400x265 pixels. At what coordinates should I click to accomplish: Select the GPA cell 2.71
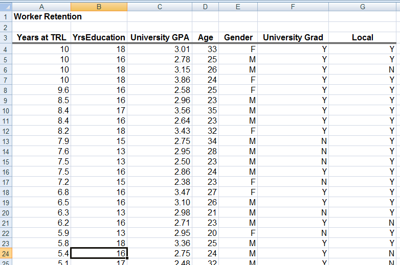coord(160,223)
